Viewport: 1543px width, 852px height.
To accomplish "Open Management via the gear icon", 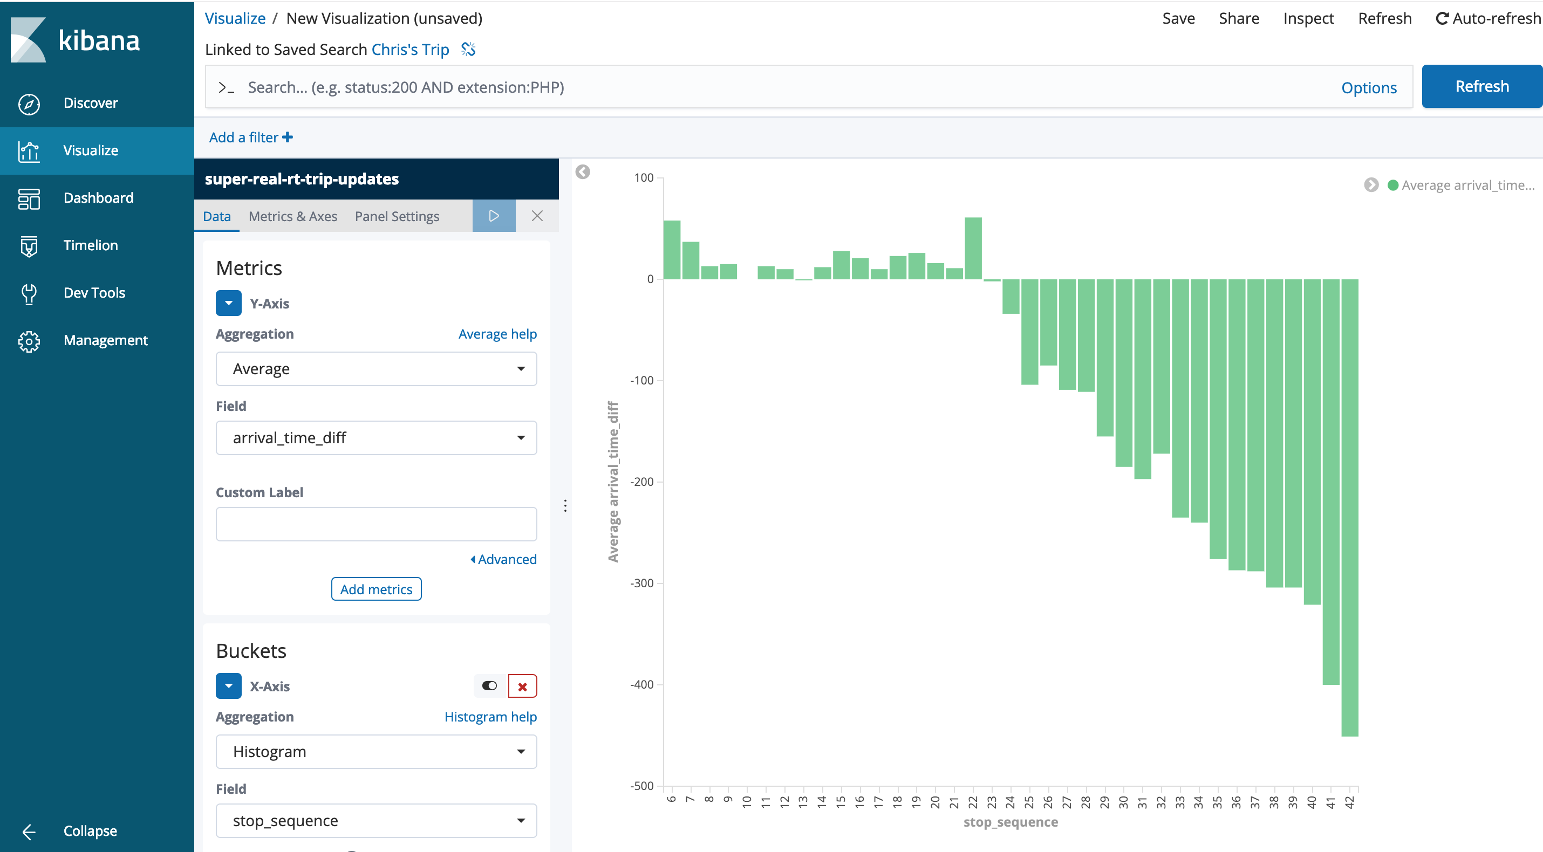I will tap(29, 341).
